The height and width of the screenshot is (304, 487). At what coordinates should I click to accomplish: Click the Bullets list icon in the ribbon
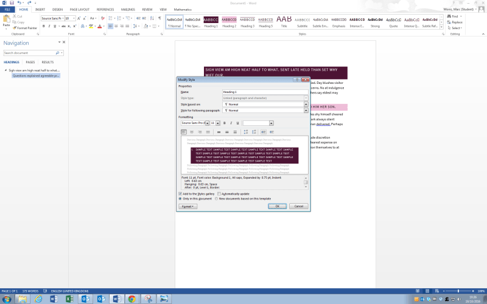coord(110,18)
